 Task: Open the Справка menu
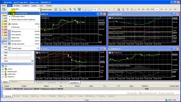(49, 6)
